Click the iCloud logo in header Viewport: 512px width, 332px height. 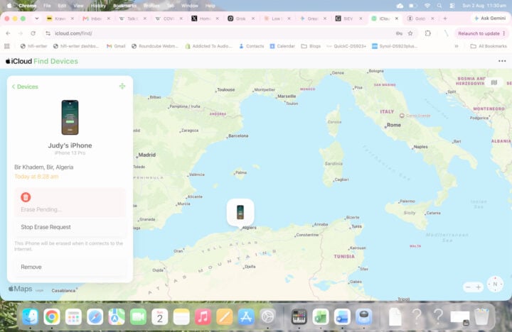coord(18,61)
